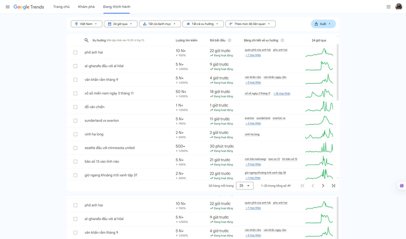Click the user profile avatar
Screen dimensions: 406x239
pos(399,7)
